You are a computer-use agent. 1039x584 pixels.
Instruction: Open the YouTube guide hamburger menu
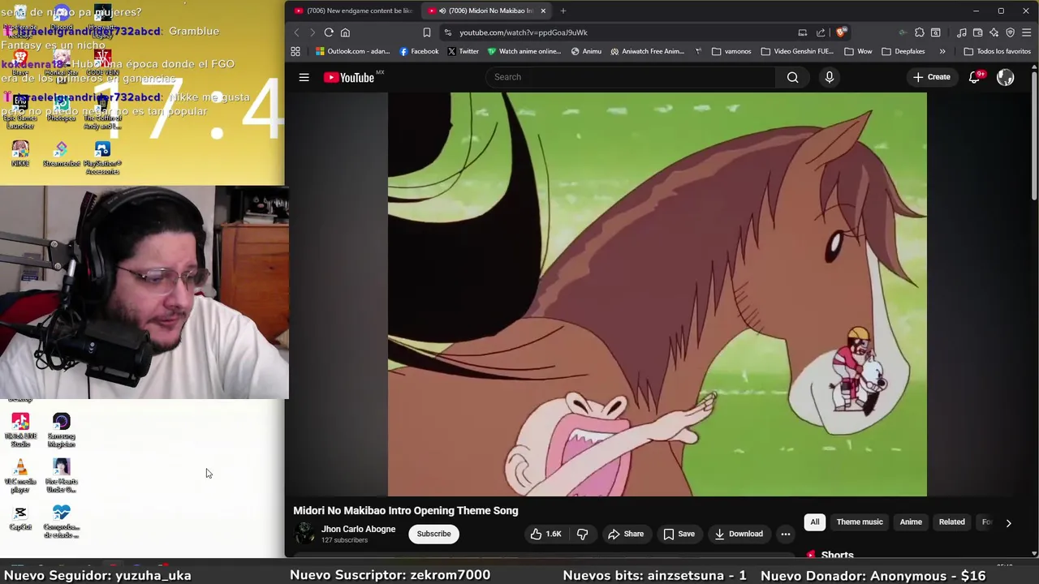tap(304, 77)
